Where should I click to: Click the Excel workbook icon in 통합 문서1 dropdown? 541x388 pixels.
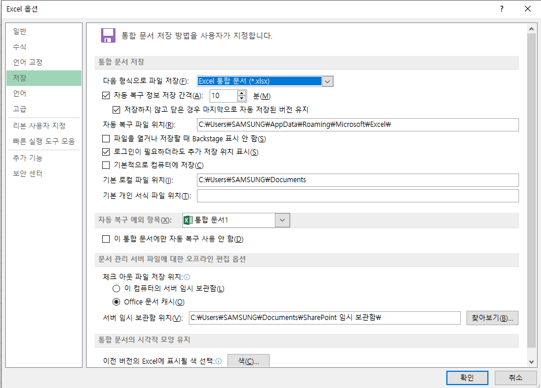click(188, 220)
